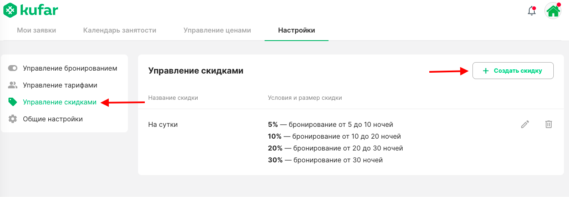Click the plus icon on Создать скидку

point(486,71)
